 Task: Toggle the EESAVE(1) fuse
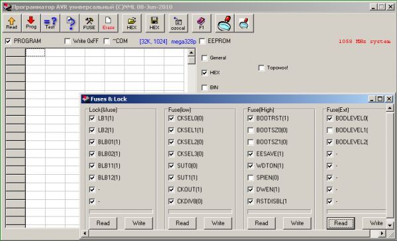[x=251, y=154]
